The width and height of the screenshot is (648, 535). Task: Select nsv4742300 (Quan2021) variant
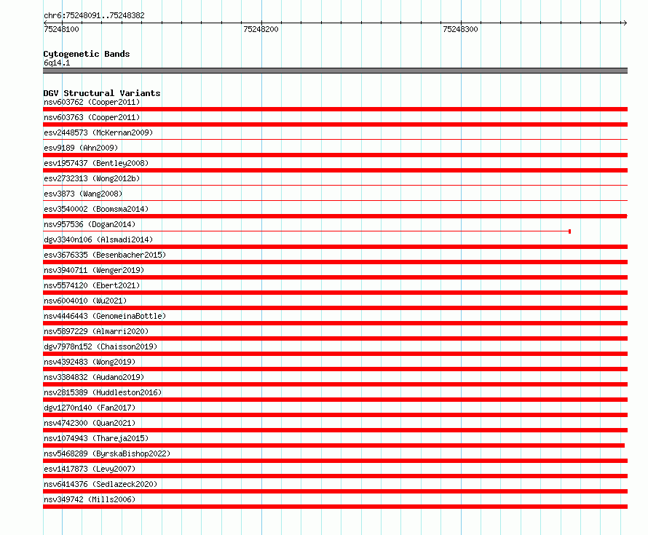pyautogui.click(x=90, y=423)
